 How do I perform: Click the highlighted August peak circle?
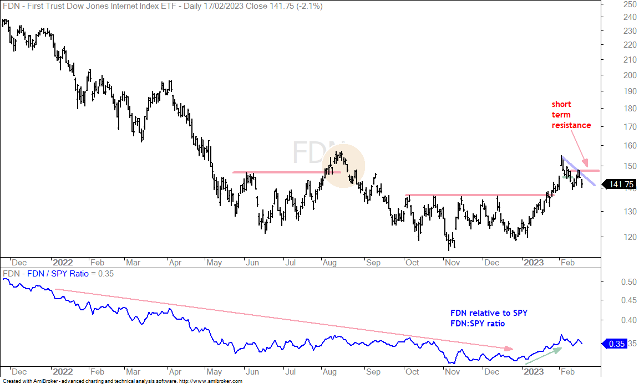[x=343, y=166]
